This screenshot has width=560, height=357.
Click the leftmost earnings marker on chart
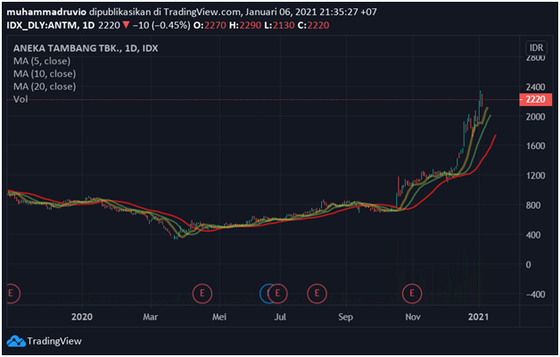[x=12, y=292]
